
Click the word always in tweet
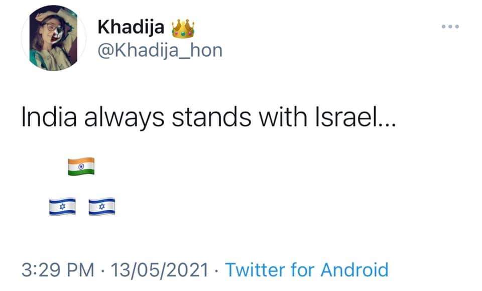pyautogui.click(x=124, y=118)
